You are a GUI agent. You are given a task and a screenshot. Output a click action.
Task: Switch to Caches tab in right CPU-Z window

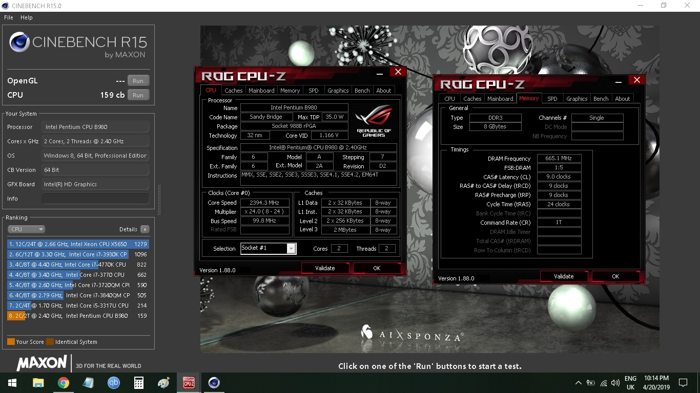[x=472, y=99]
